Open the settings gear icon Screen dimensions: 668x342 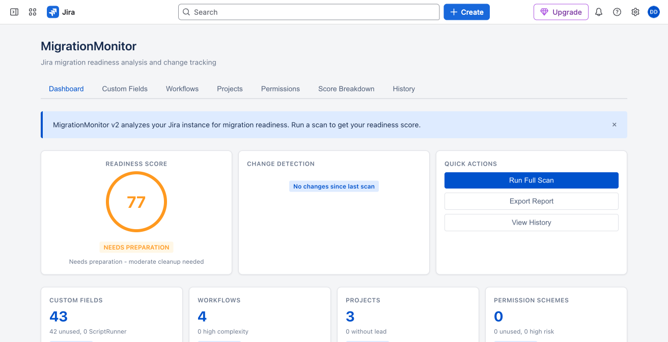pyautogui.click(x=635, y=12)
